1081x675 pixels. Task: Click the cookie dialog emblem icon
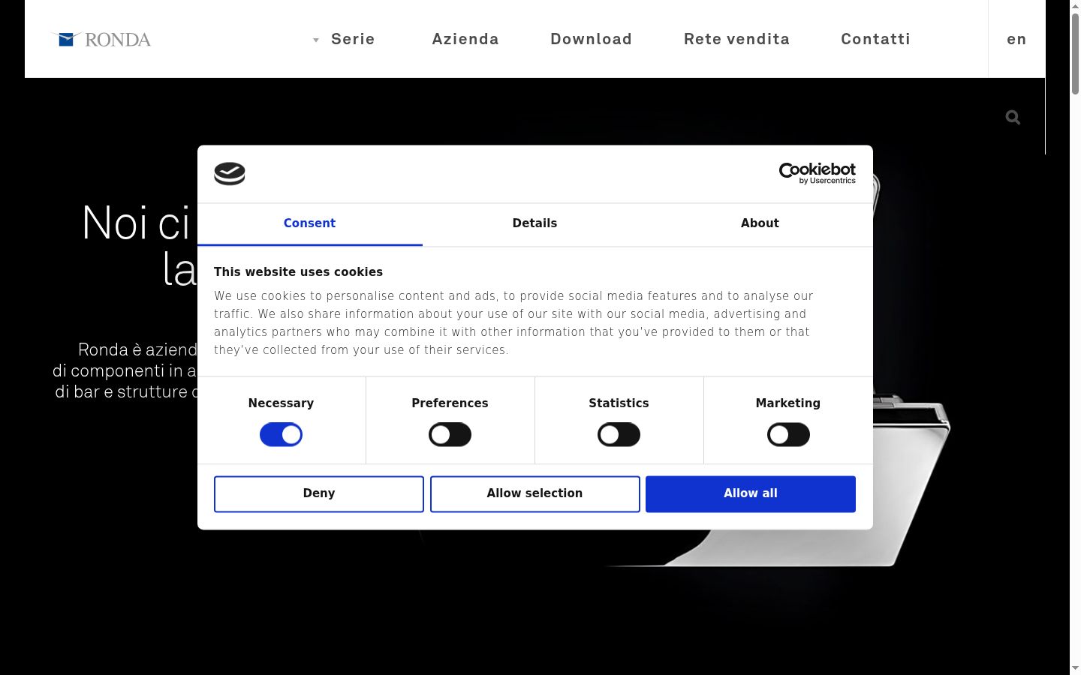click(230, 174)
